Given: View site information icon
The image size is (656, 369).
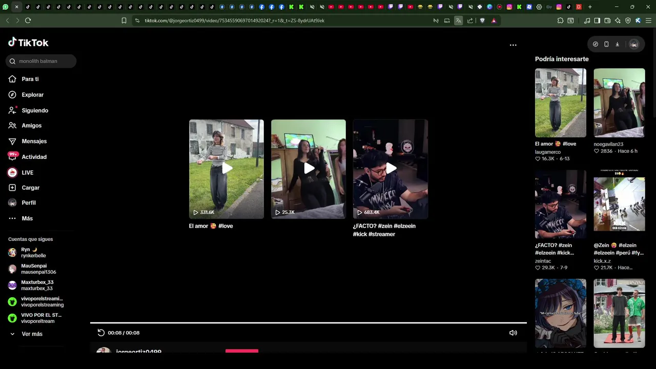Looking at the screenshot, I should point(137,20).
